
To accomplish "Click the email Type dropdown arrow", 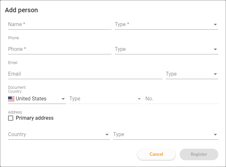I will tap(215, 74).
